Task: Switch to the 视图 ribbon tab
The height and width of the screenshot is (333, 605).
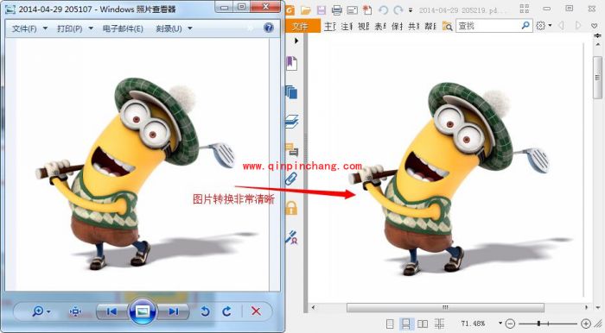Action: [x=364, y=26]
